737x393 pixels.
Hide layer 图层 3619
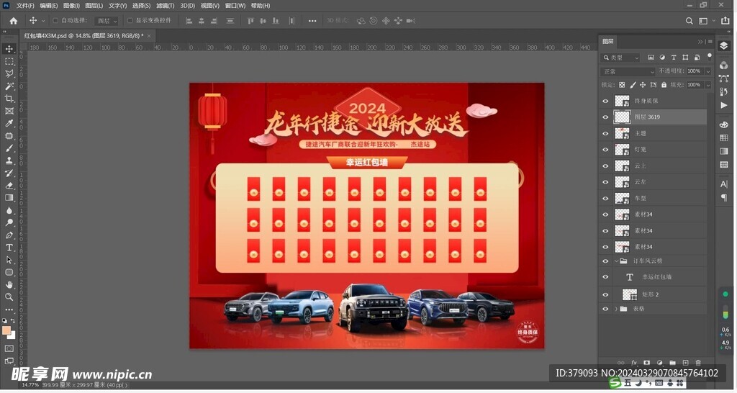pyautogui.click(x=605, y=117)
